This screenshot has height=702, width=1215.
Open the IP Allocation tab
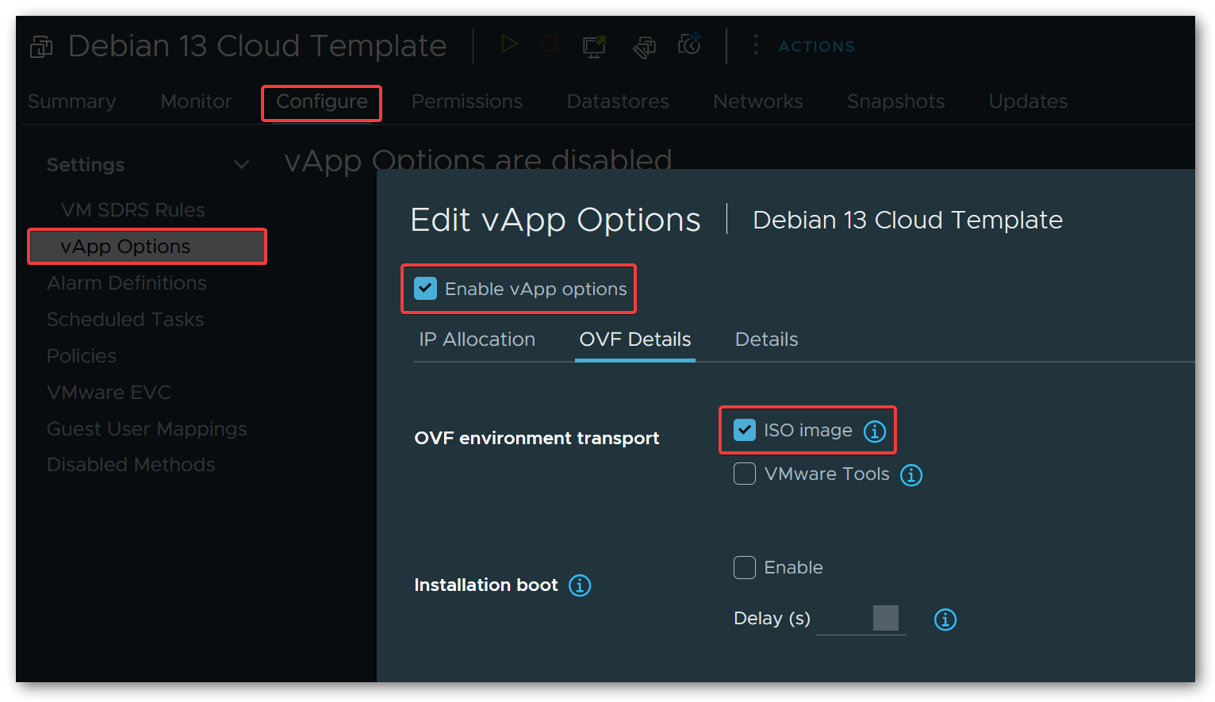click(477, 339)
